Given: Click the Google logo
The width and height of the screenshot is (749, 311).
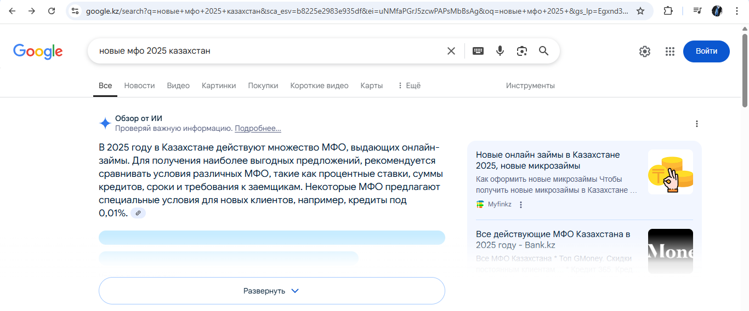Looking at the screenshot, I should click(x=38, y=51).
